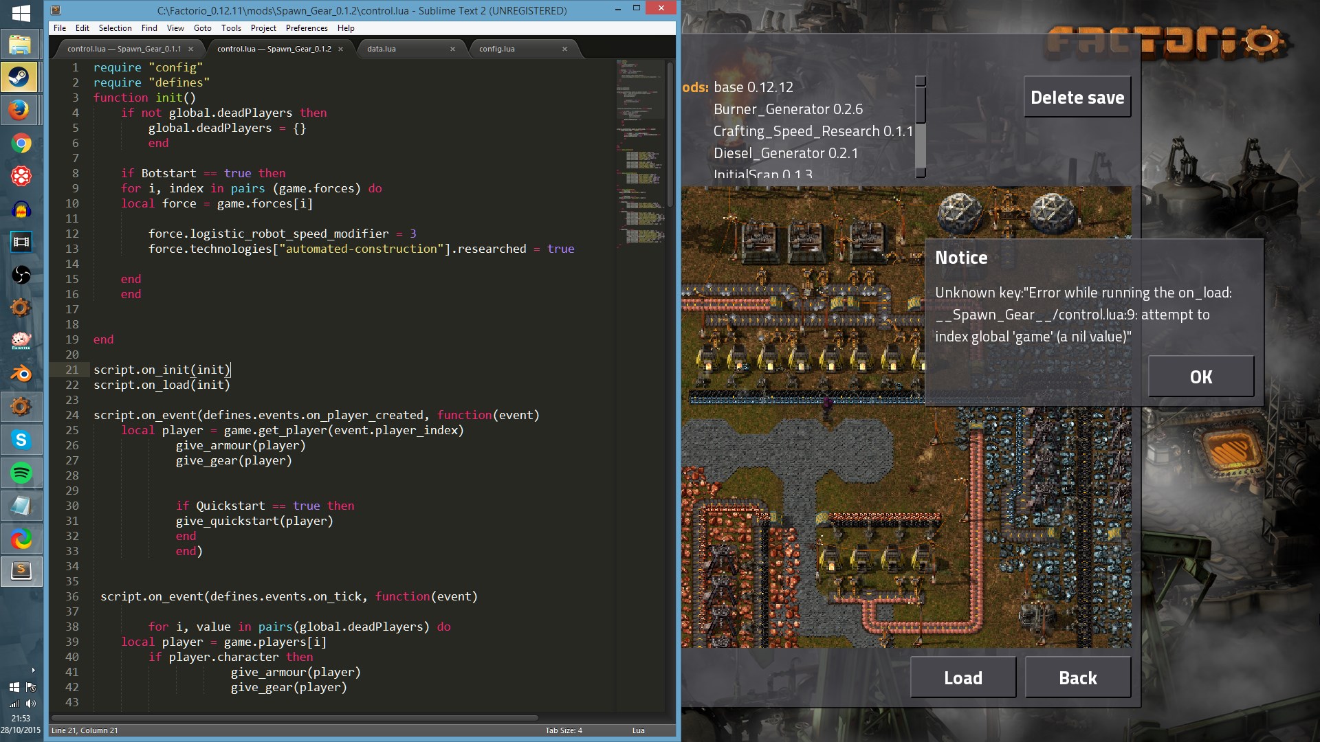Switch to Steam in the taskbar
Screen dimensions: 1320x742
(x=21, y=77)
